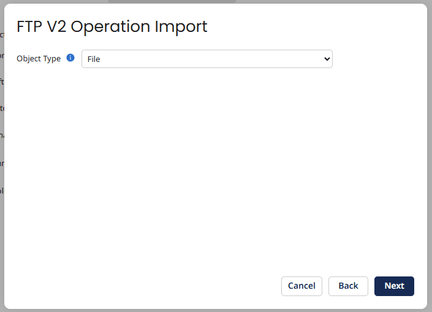The width and height of the screenshot is (432, 312).
Task: Select hidden sidebar item ending in 'on'
Action: 2,56
